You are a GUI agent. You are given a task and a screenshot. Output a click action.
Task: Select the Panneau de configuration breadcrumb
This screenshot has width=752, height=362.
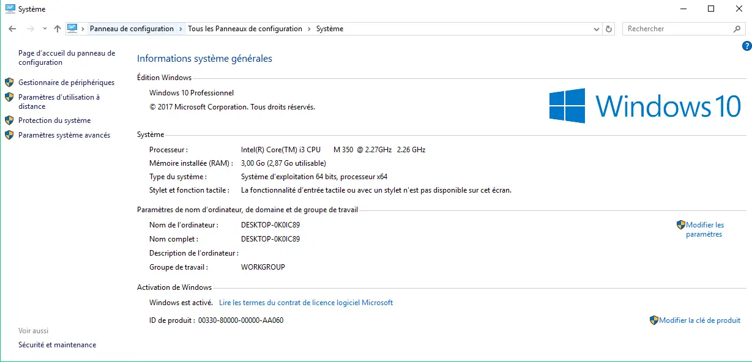point(132,29)
